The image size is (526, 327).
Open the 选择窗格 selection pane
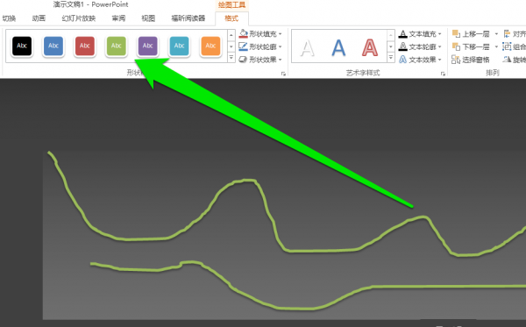[x=471, y=60]
